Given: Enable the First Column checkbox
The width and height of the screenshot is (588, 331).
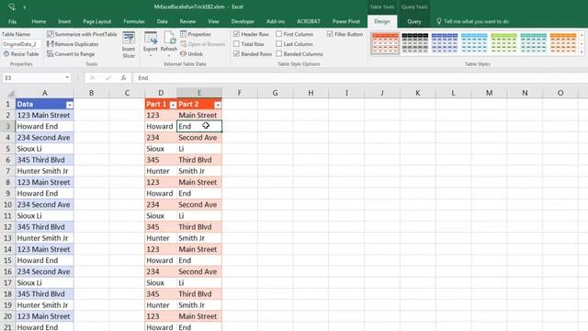Looking at the screenshot, I should tap(279, 34).
